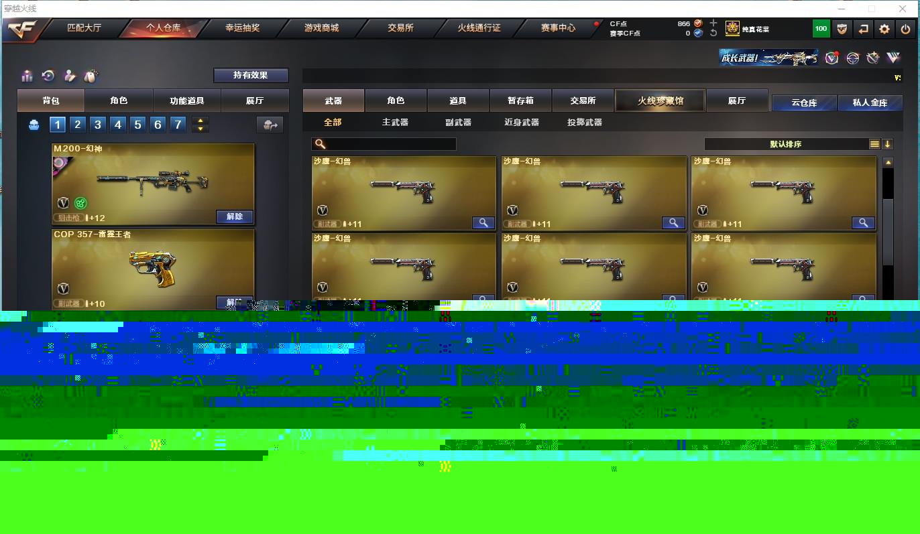Open the player rank badge avatar

coord(732,29)
